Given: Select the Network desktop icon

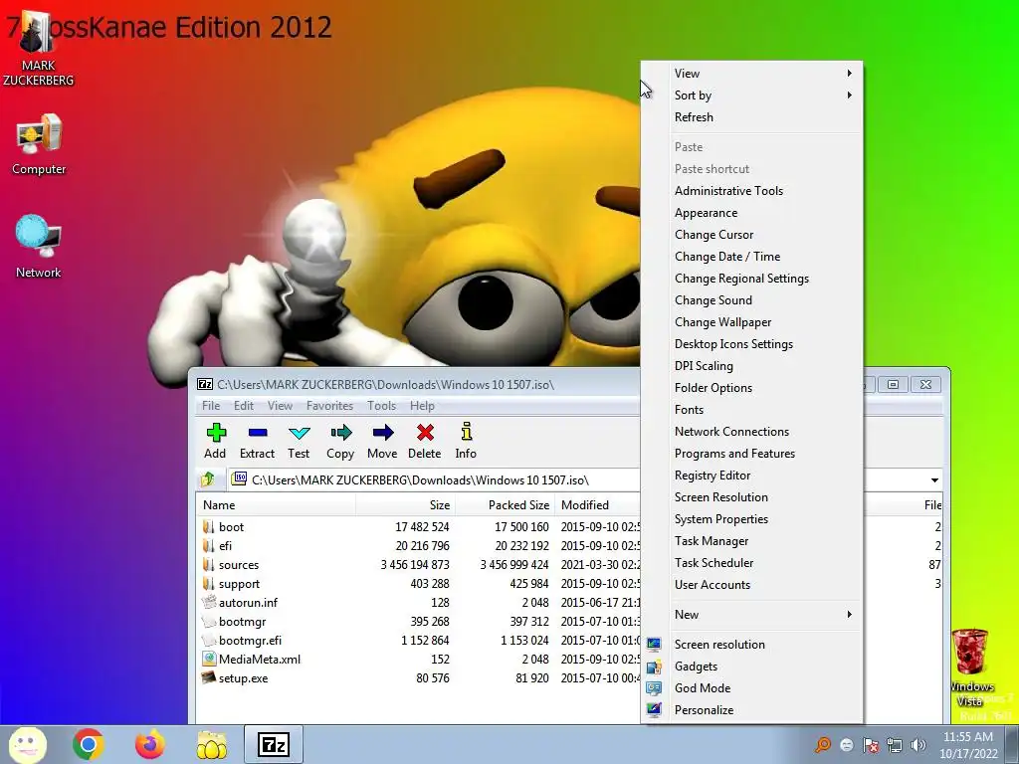Looking at the screenshot, I should pos(39,247).
